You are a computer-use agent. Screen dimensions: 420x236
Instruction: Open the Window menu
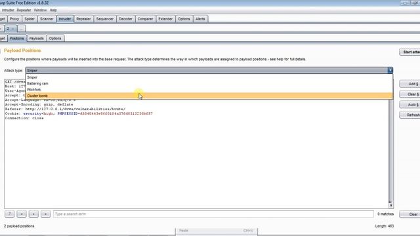(40, 10)
